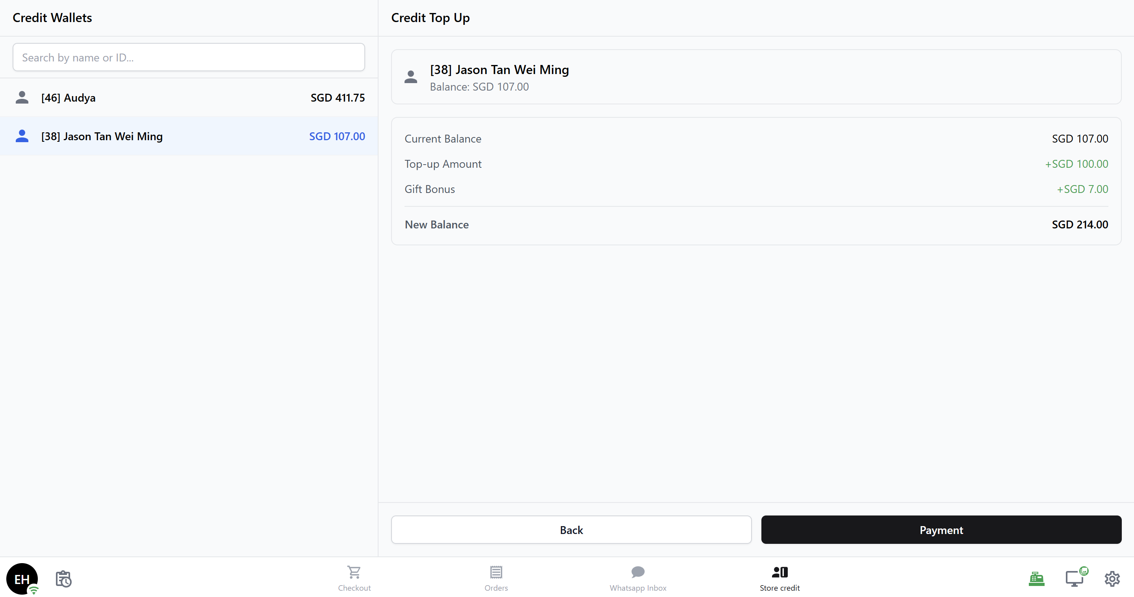Click the Gift Bonus +SGD 7.00 value
This screenshot has height=597, width=1134.
coord(1082,189)
